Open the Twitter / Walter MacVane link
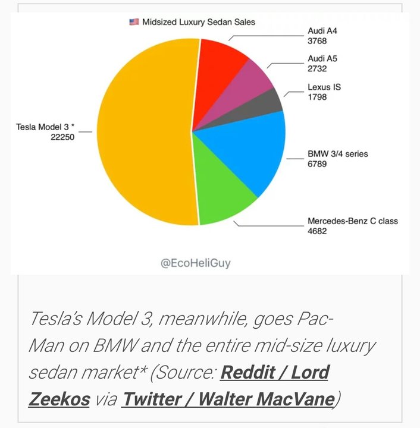Viewport: 420px width, 428px height. pyautogui.click(x=228, y=399)
